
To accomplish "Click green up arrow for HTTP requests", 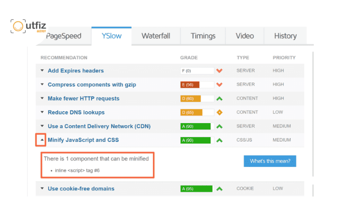I will [x=220, y=99].
